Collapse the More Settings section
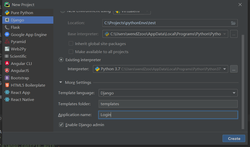 click(x=61, y=82)
